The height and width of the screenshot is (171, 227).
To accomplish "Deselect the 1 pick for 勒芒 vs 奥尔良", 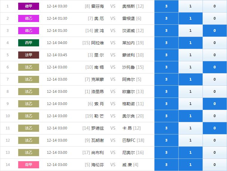I will (x=191, y=116).
